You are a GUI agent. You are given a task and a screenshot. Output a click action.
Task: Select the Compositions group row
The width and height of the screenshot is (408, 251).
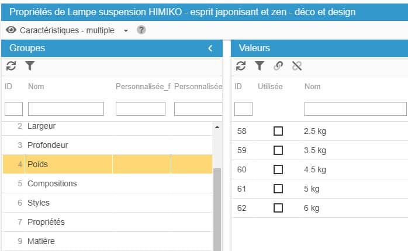52,183
